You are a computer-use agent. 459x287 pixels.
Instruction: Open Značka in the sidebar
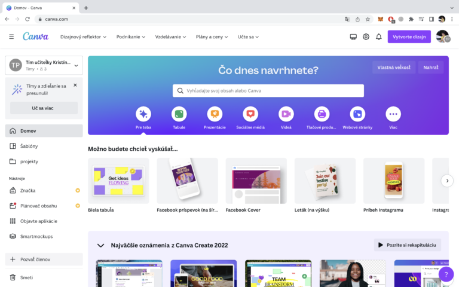pos(44,191)
